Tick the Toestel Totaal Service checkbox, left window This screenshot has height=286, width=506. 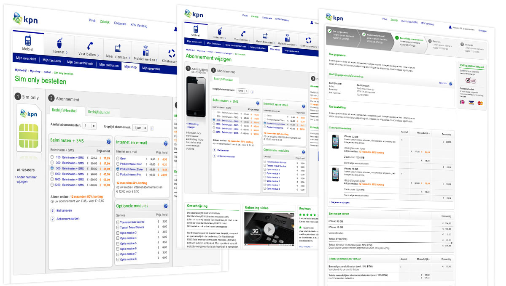(117, 227)
